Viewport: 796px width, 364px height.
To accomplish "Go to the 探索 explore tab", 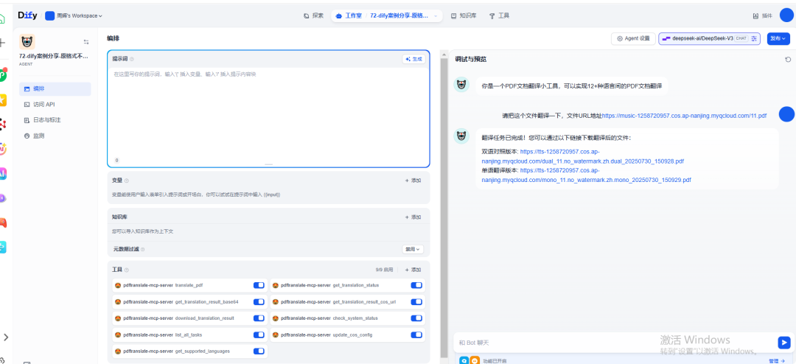I will pos(313,15).
